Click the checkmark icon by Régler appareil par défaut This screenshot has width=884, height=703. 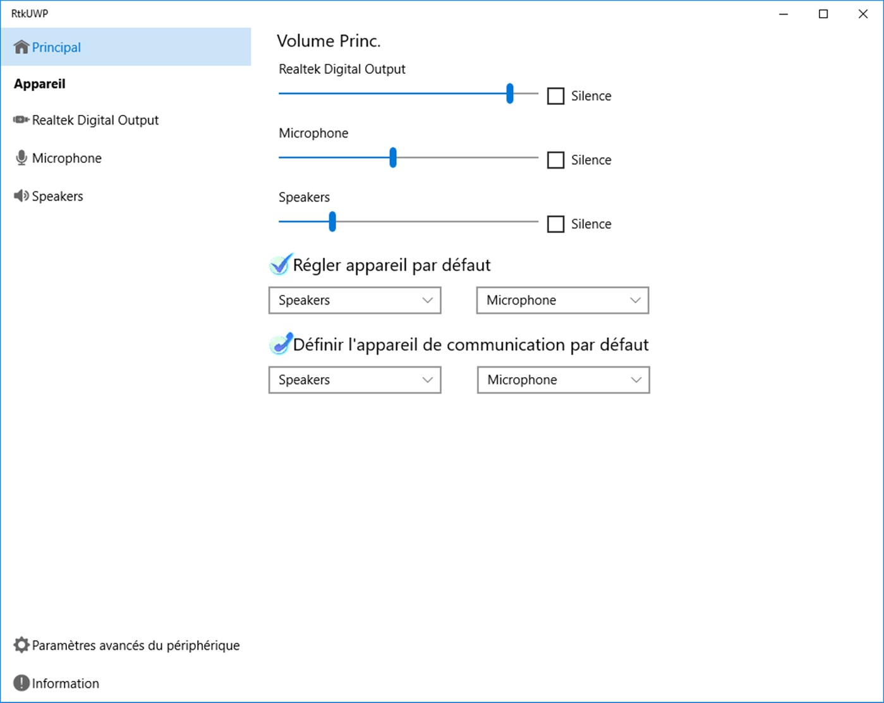click(281, 265)
